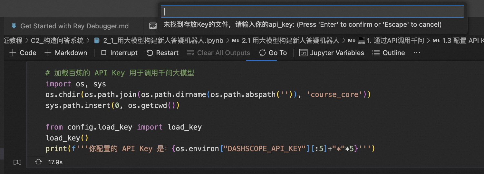Click breadcrumb 1.3 配置 API K
This screenshot has height=174, width=484.
[x=463, y=41]
